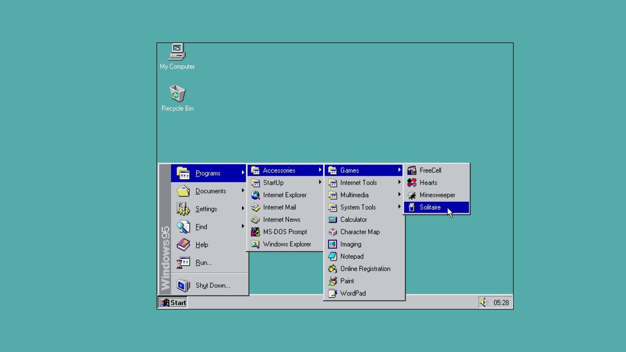Click the Imaging icon
Image resolution: width=626 pixels, height=352 pixels.
click(332, 244)
